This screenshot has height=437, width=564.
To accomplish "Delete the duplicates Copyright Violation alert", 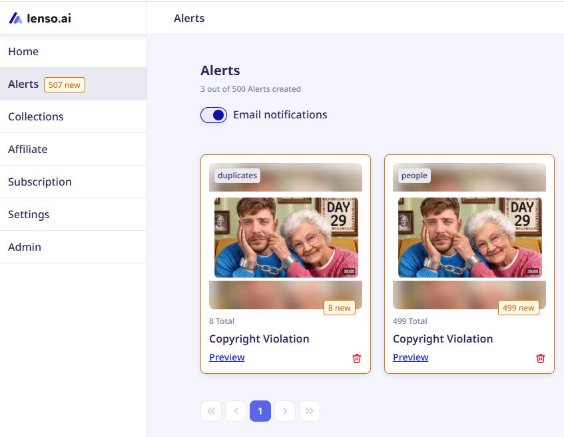I will coord(356,359).
